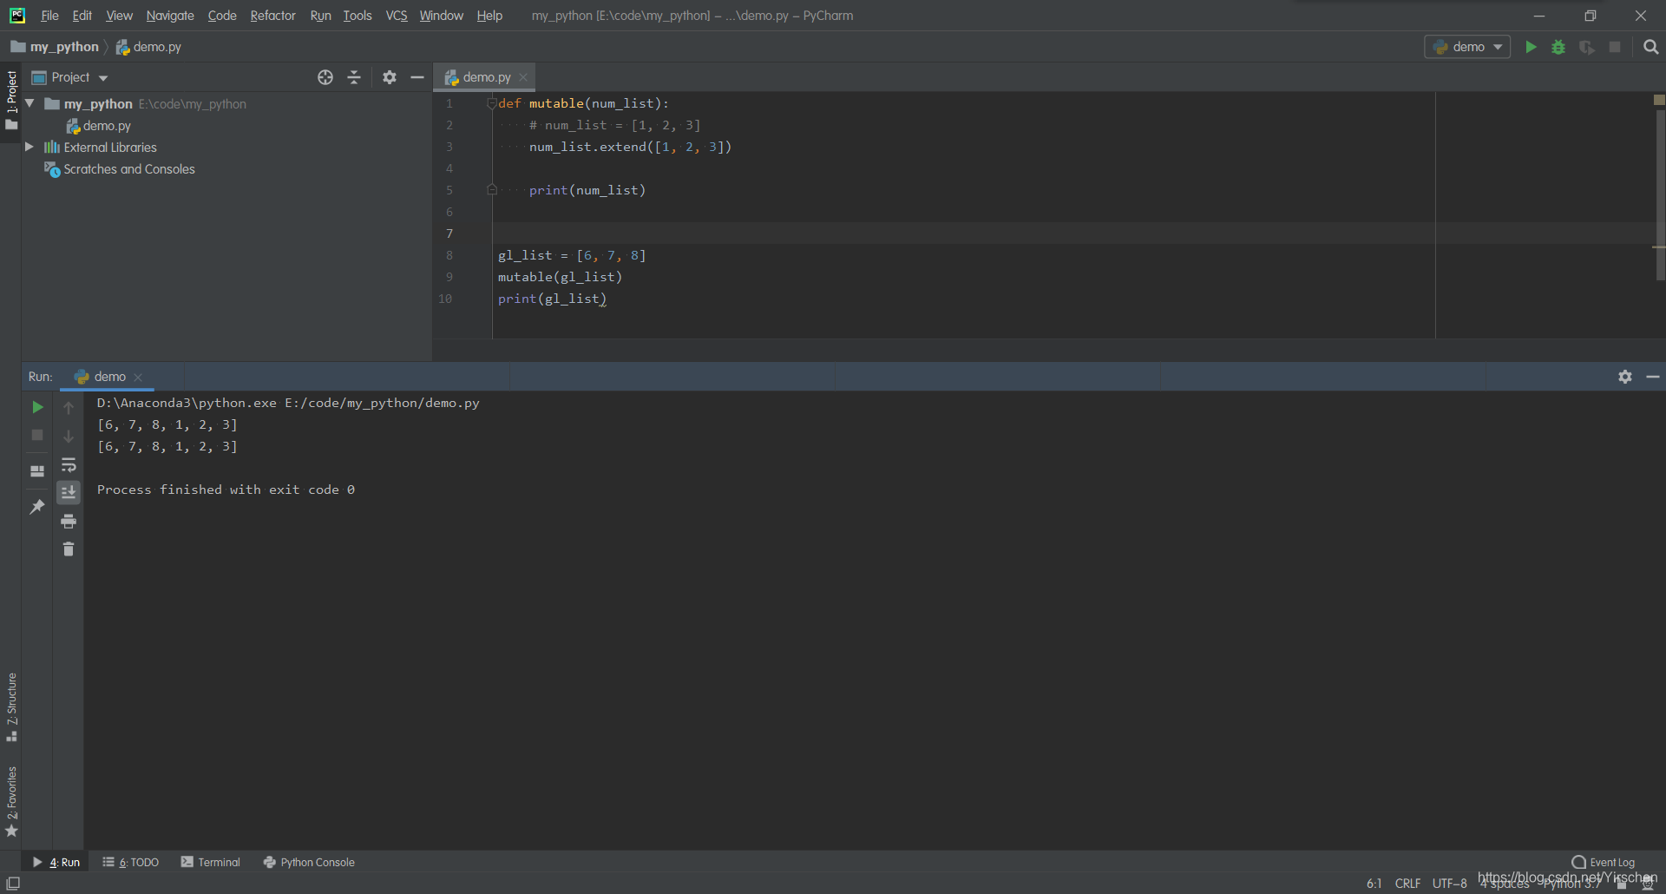Open the 6: TODO bottom tab

[131, 862]
